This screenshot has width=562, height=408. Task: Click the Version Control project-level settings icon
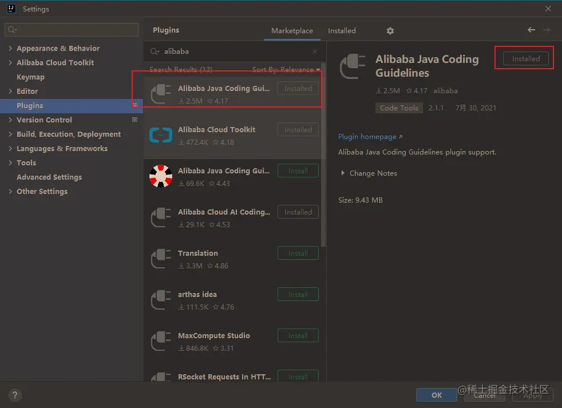(x=134, y=120)
